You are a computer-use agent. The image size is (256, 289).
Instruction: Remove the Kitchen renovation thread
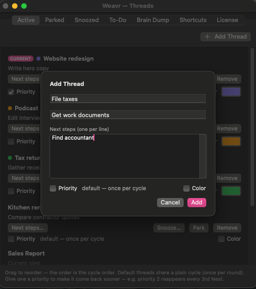click(x=227, y=228)
